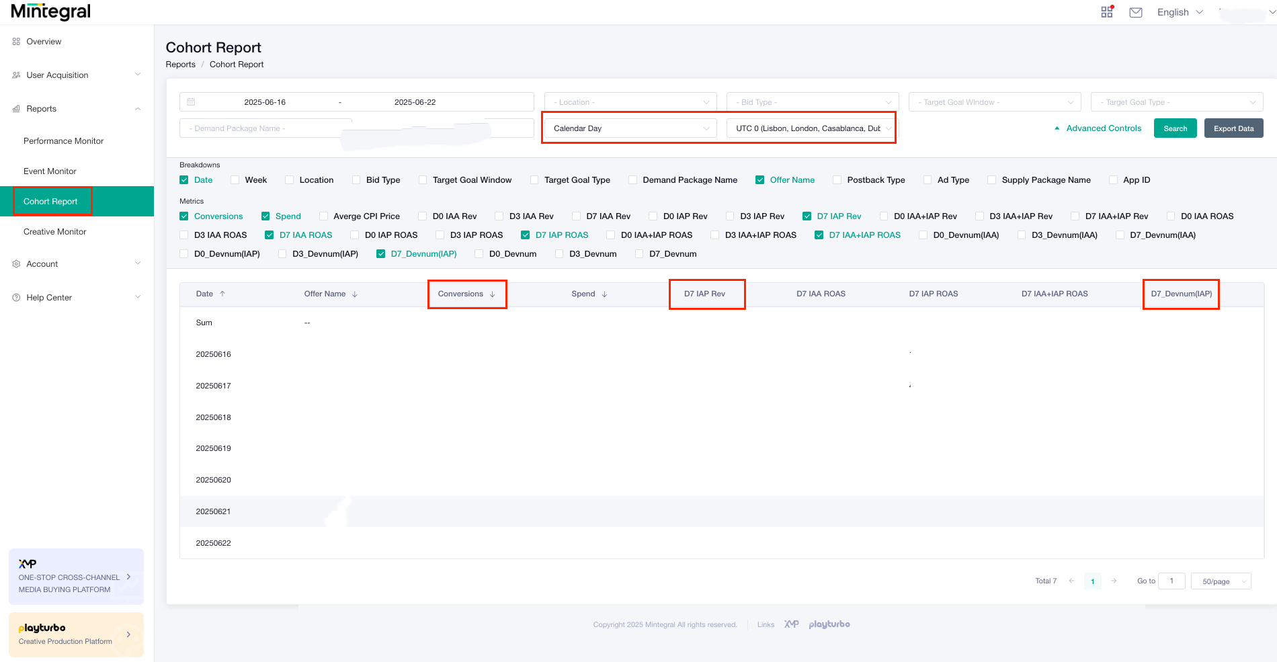The image size is (1277, 662).
Task: Click the Account gear icon in sidebar
Action: (15, 263)
